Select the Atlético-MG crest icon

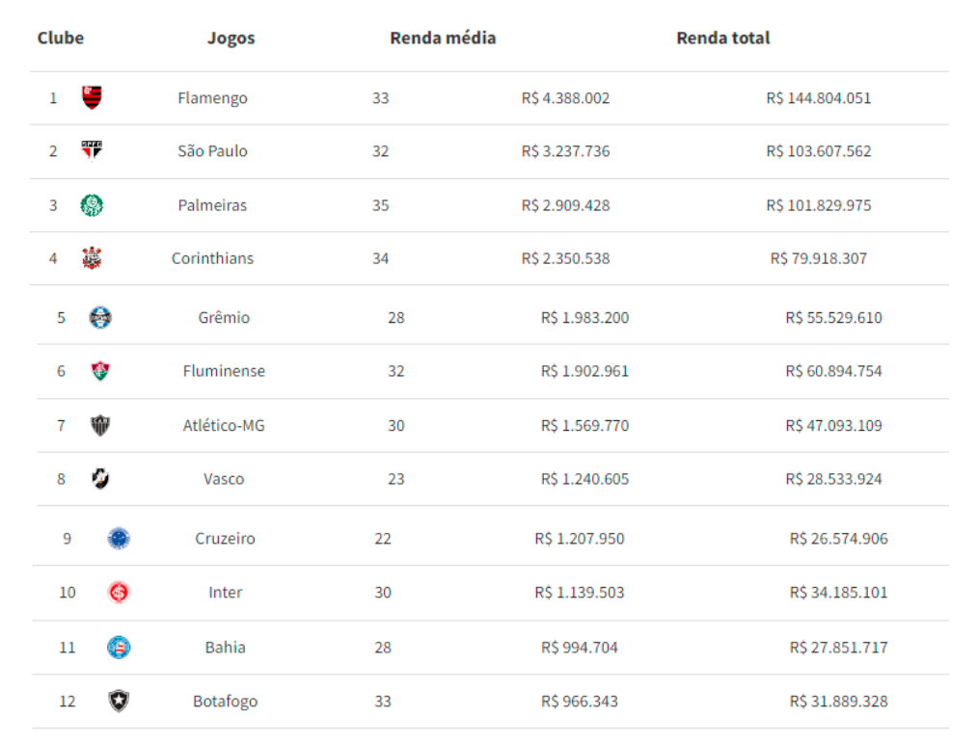100,425
